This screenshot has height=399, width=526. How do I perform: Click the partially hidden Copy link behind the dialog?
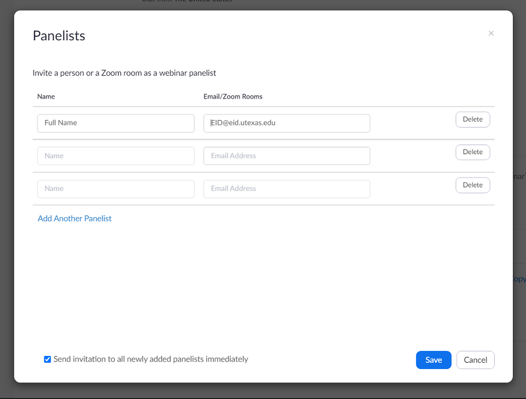(519, 279)
